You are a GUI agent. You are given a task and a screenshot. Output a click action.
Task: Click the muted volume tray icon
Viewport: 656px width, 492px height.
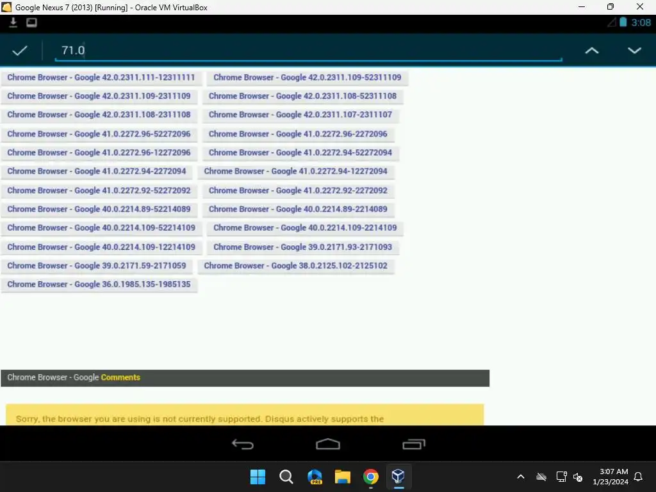pos(578,477)
